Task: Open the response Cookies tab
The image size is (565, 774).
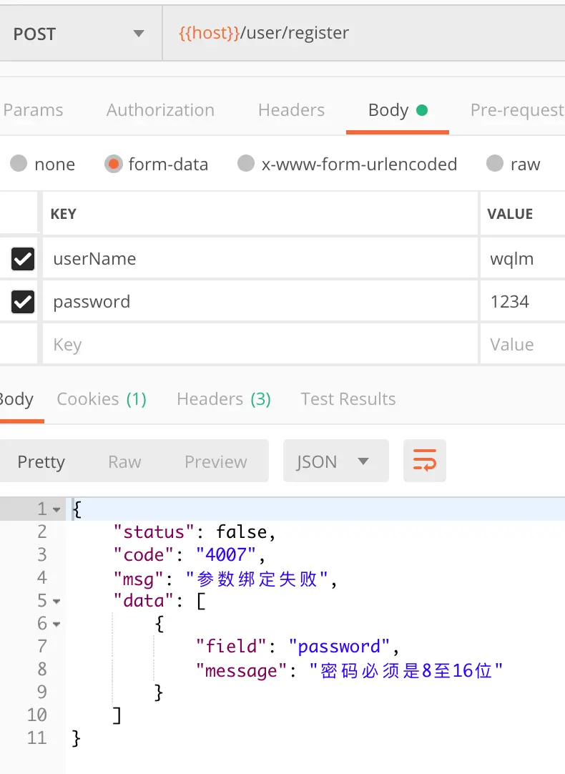Action: [102, 399]
